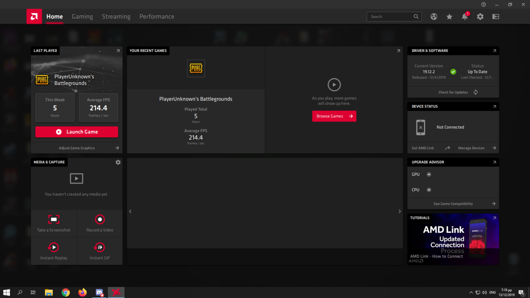Expand the Your Recent Games panel arrow
530x298 pixels.
tap(398, 51)
